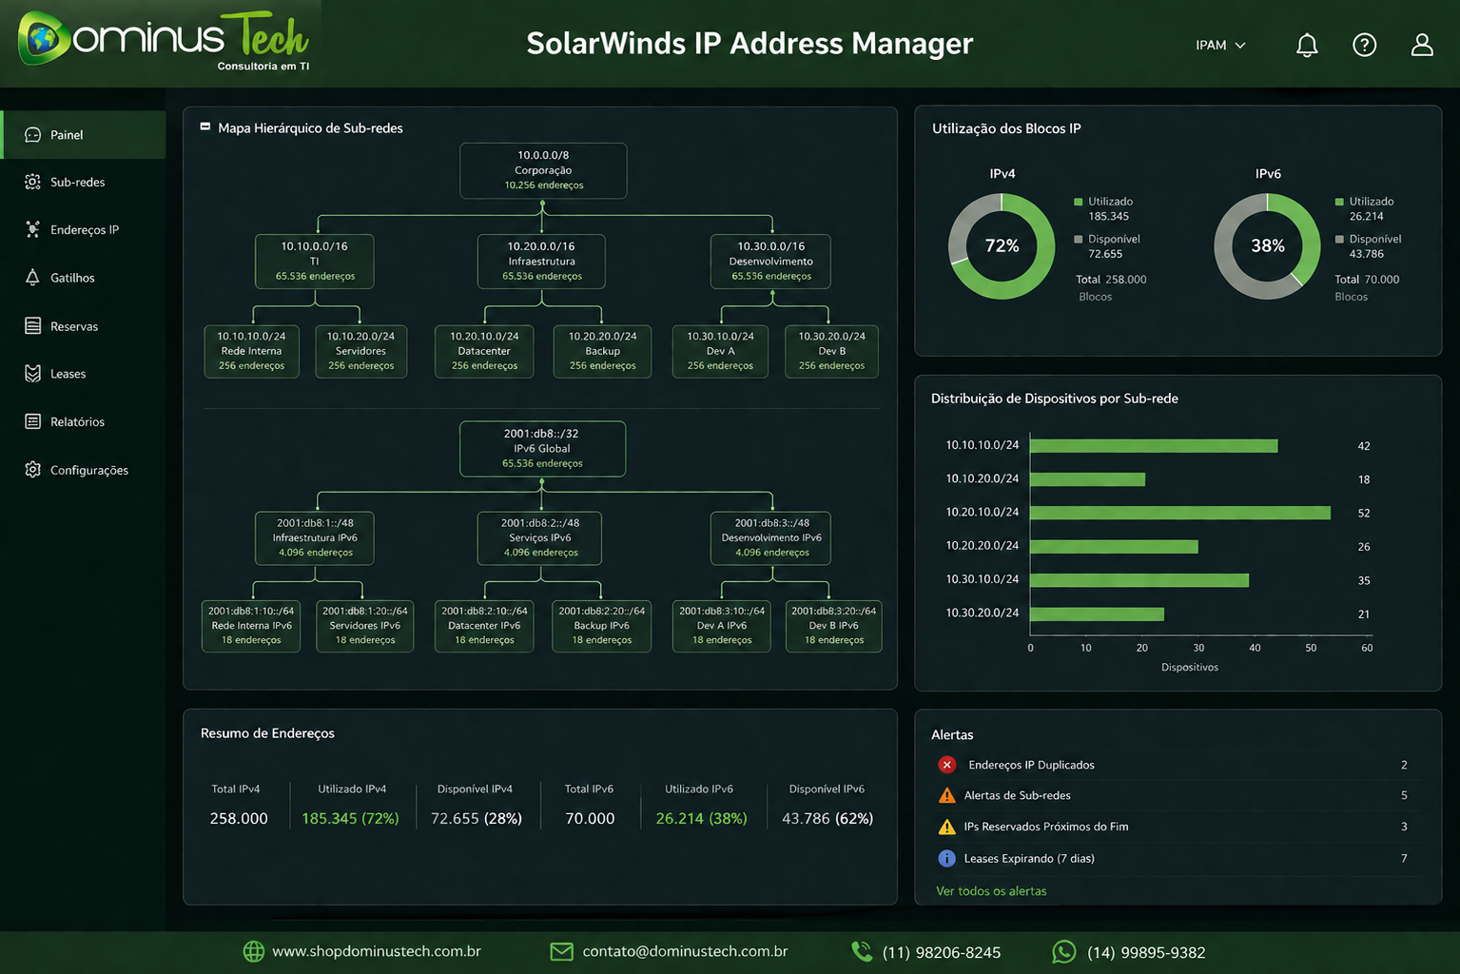Image resolution: width=1460 pixels, height=974 pixels.
Task: Click phone number (11) 98206-8245
Action: tap(942, 952)
